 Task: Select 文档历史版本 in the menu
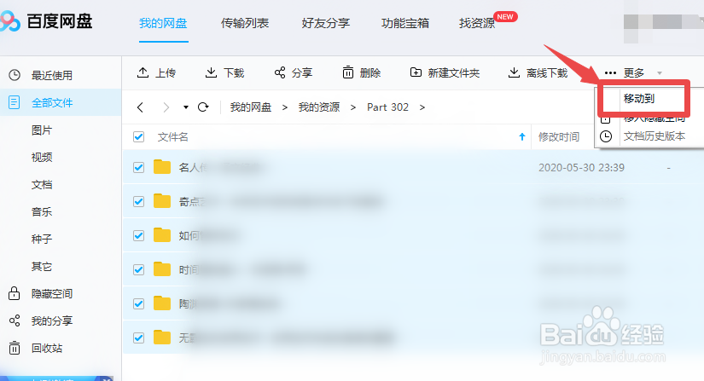point(655,136)
